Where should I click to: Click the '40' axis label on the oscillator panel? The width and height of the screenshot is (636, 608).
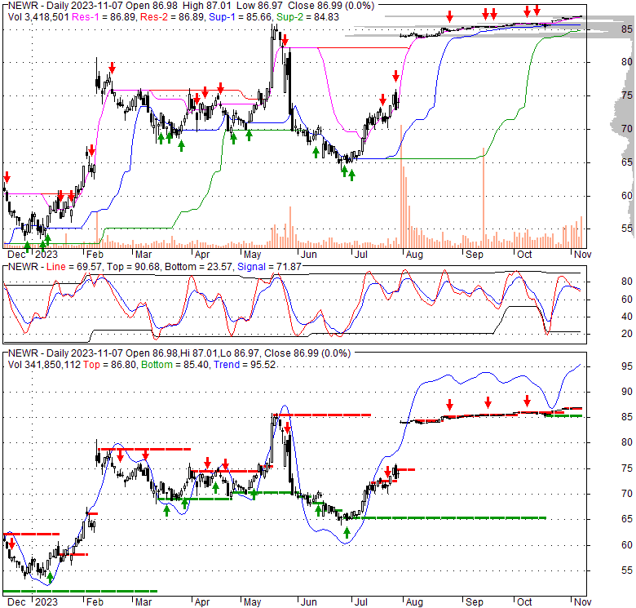pyautogui.click(x=627, y=316)
